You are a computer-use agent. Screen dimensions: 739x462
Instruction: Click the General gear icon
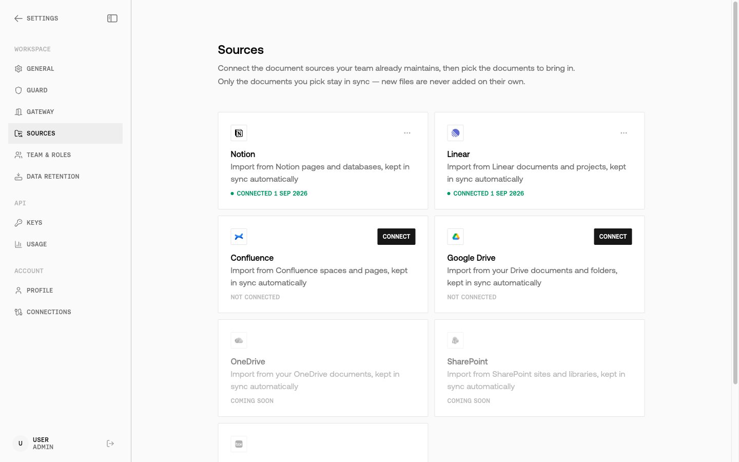18,69
